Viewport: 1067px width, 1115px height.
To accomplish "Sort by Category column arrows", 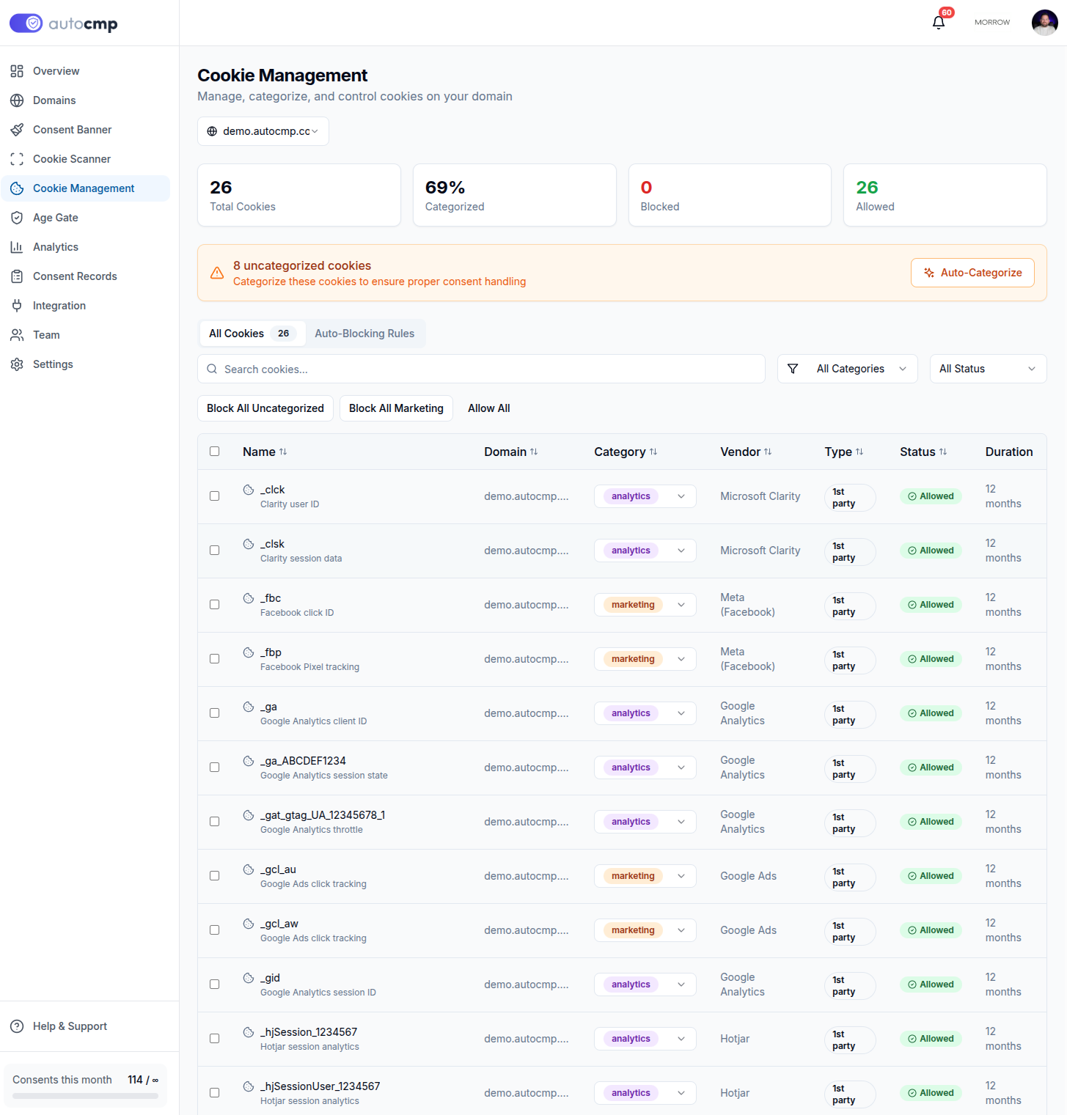I will pos(653,452).
